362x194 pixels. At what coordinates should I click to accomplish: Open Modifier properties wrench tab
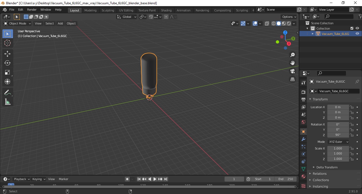point(303,139)
